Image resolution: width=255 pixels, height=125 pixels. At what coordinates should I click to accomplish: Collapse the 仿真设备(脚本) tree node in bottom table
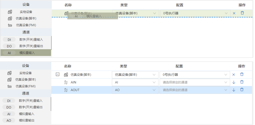(x=57, y=75)
